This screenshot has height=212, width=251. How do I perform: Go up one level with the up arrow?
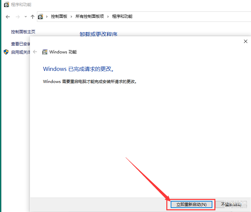pyautogui.click(x=33, y=17)
